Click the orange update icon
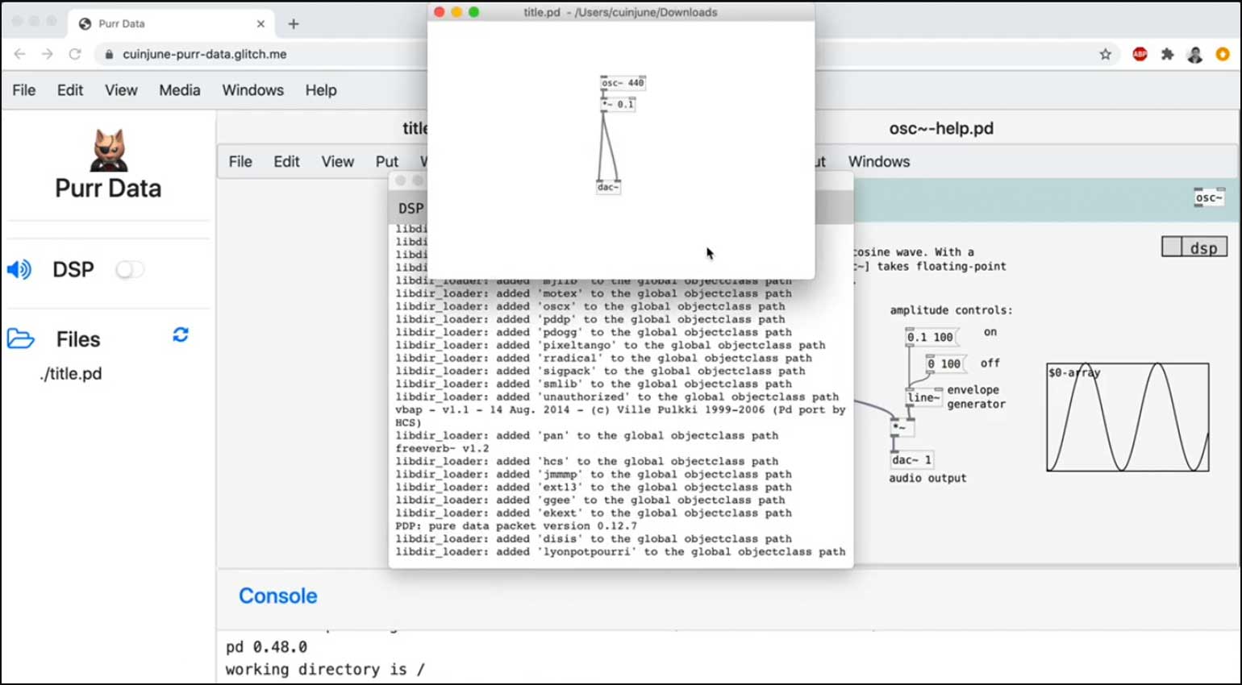The height and width of the screenshot is (685, 1242). [1223, 54]
